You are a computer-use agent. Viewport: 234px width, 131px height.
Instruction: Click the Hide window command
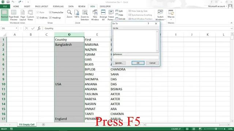[119, 15]
